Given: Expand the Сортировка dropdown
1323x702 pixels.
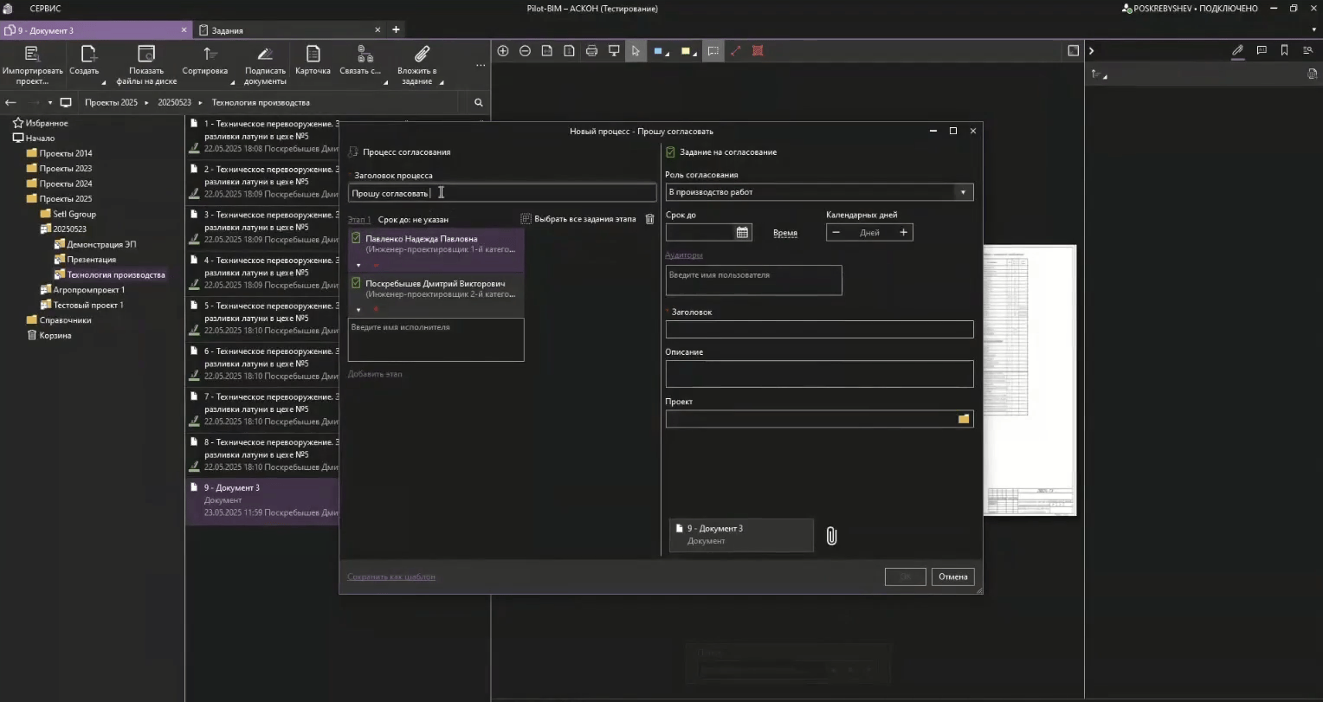Looking at the screenshot, I should point(232,83).
